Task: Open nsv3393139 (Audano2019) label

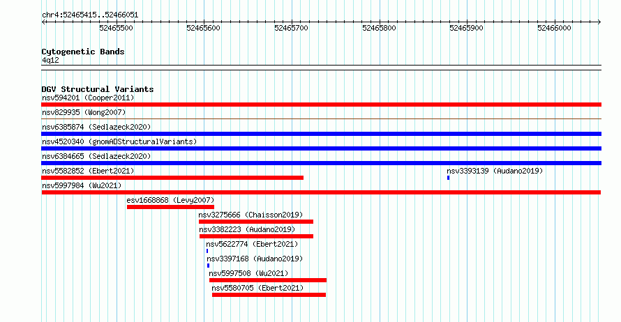Action: (495, 171)
